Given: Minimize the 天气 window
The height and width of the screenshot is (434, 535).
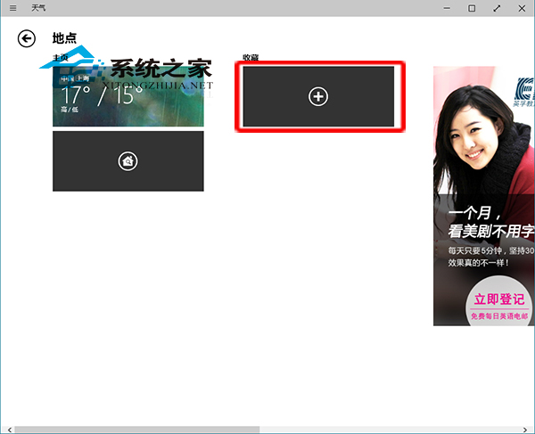Looking at the screenshot, I should [447, 8].
